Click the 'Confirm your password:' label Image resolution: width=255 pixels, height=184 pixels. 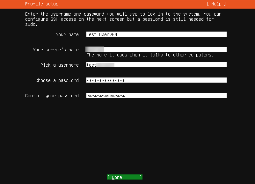coord(53,96)
